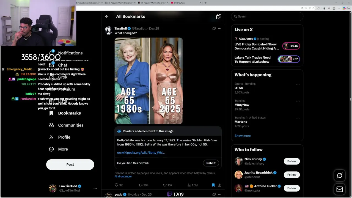The height and width of the screenshot is (198, 352).
Task: Click the Profile person icon in the sidebar
Action: click(x=51, y=137)
